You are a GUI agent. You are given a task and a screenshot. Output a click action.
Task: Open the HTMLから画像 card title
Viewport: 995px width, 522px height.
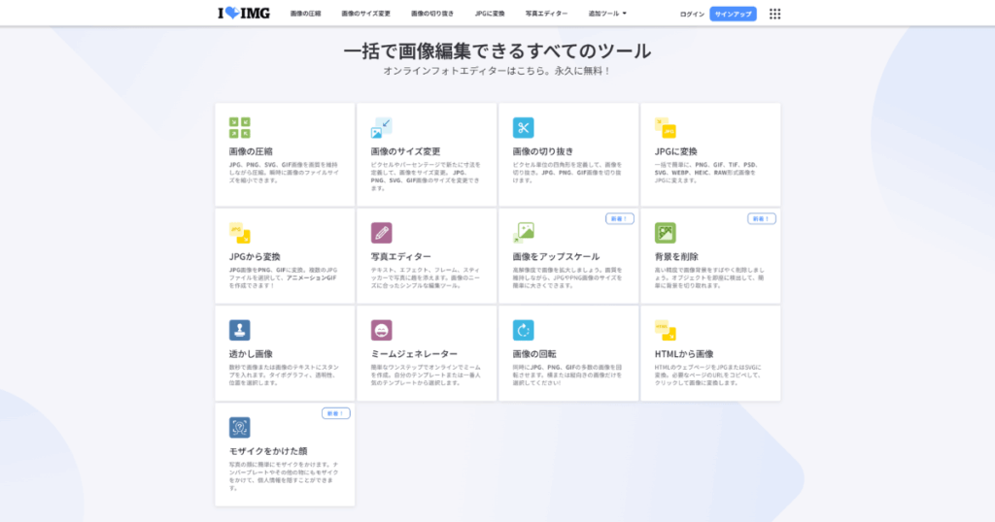(684, 354)
